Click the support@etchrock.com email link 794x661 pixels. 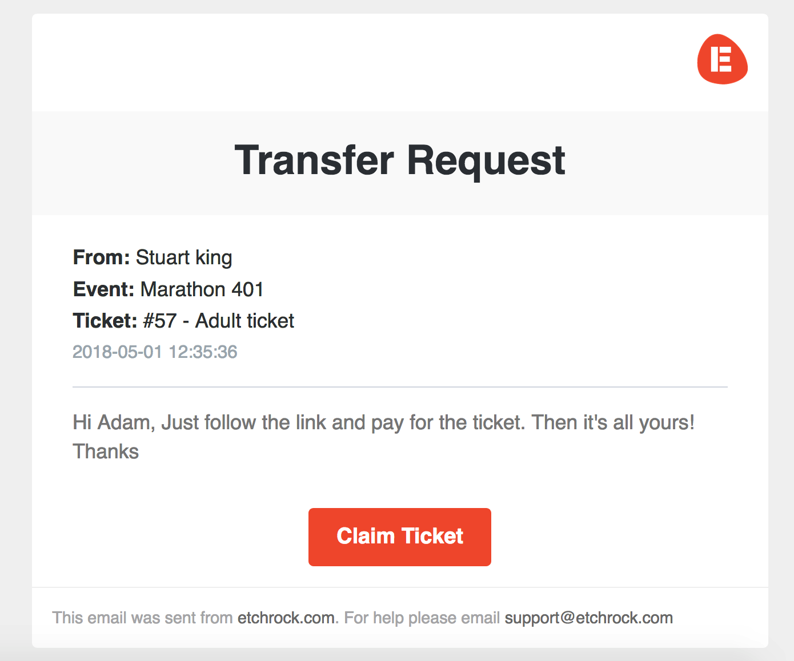[x=588, y=618]
